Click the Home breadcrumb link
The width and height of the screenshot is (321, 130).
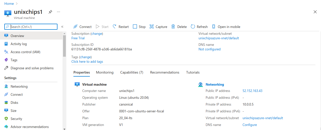[9, 4]
